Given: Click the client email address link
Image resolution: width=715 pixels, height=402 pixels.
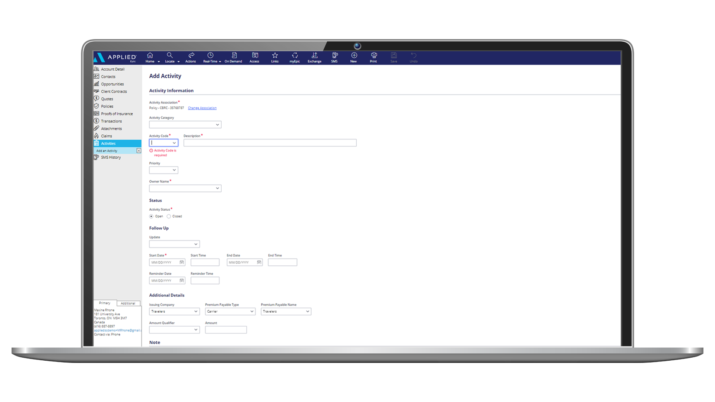Looking at the screenshot, I should click(117, 330).
